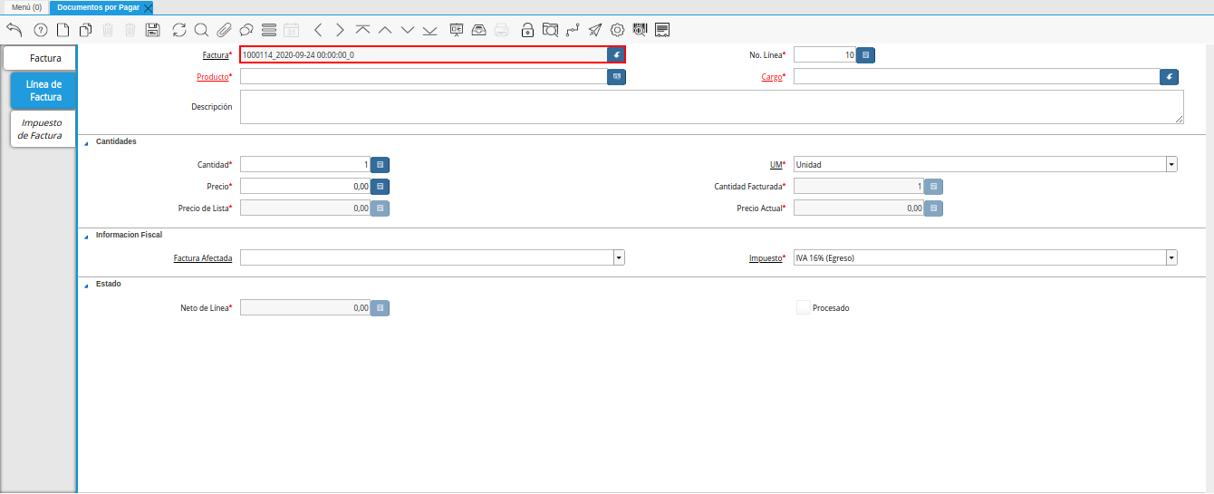Viewport: 1214px width, 494px height.
Task: Jump to the last record with the barred down arrow
Action: tap(430, 30)
